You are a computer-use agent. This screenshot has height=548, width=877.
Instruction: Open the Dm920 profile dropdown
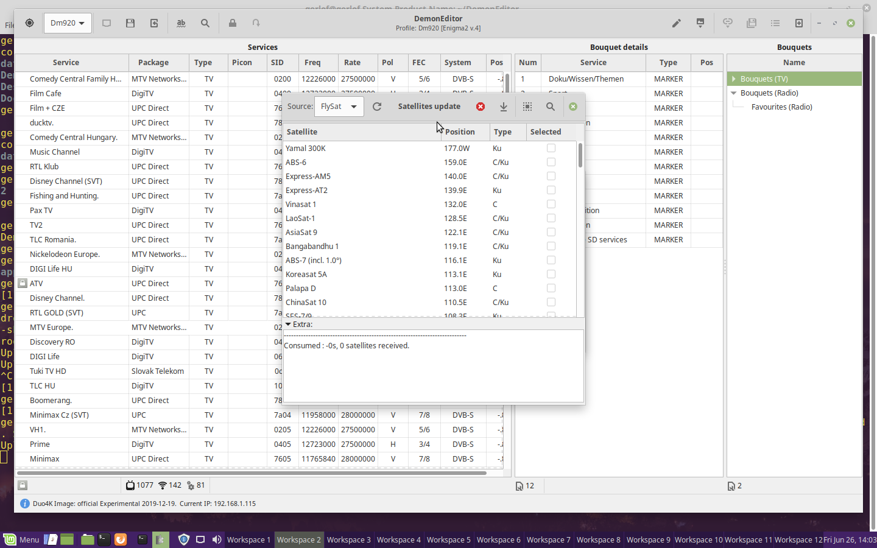pyautogui.click(x=68, y=23)
